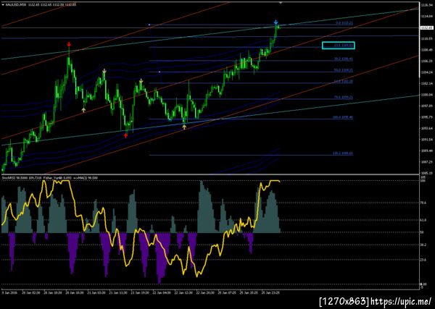
Task: Click Fibonacci label 50.0 1104.31
Action: [x=344, y=70]
